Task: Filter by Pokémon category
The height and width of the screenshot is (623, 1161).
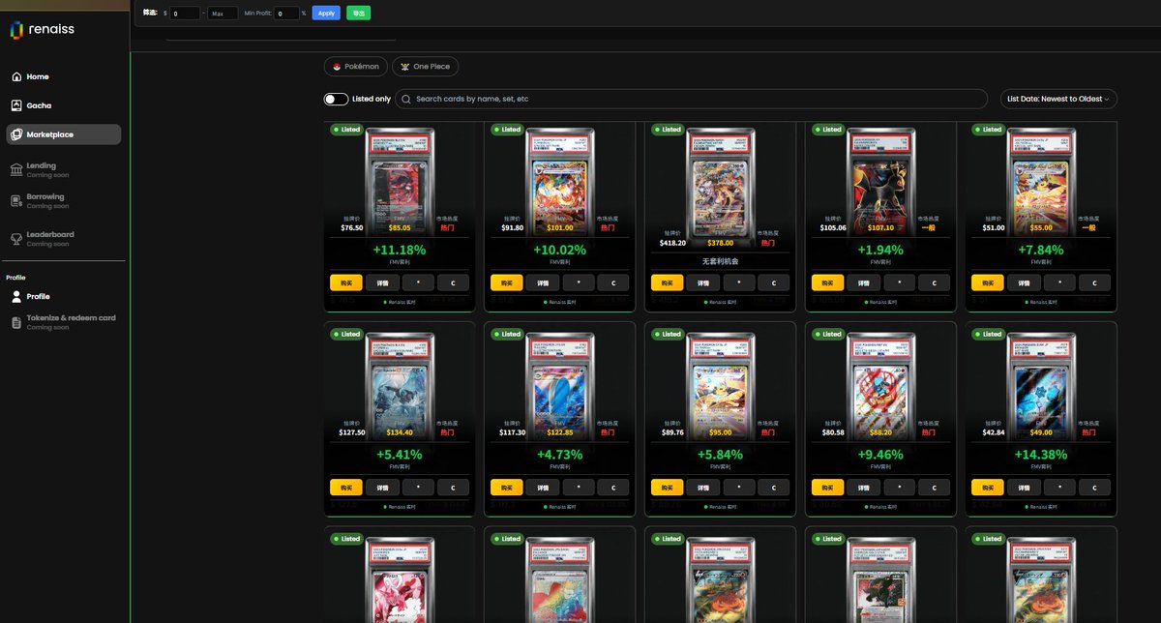Action: coord(356,67)
